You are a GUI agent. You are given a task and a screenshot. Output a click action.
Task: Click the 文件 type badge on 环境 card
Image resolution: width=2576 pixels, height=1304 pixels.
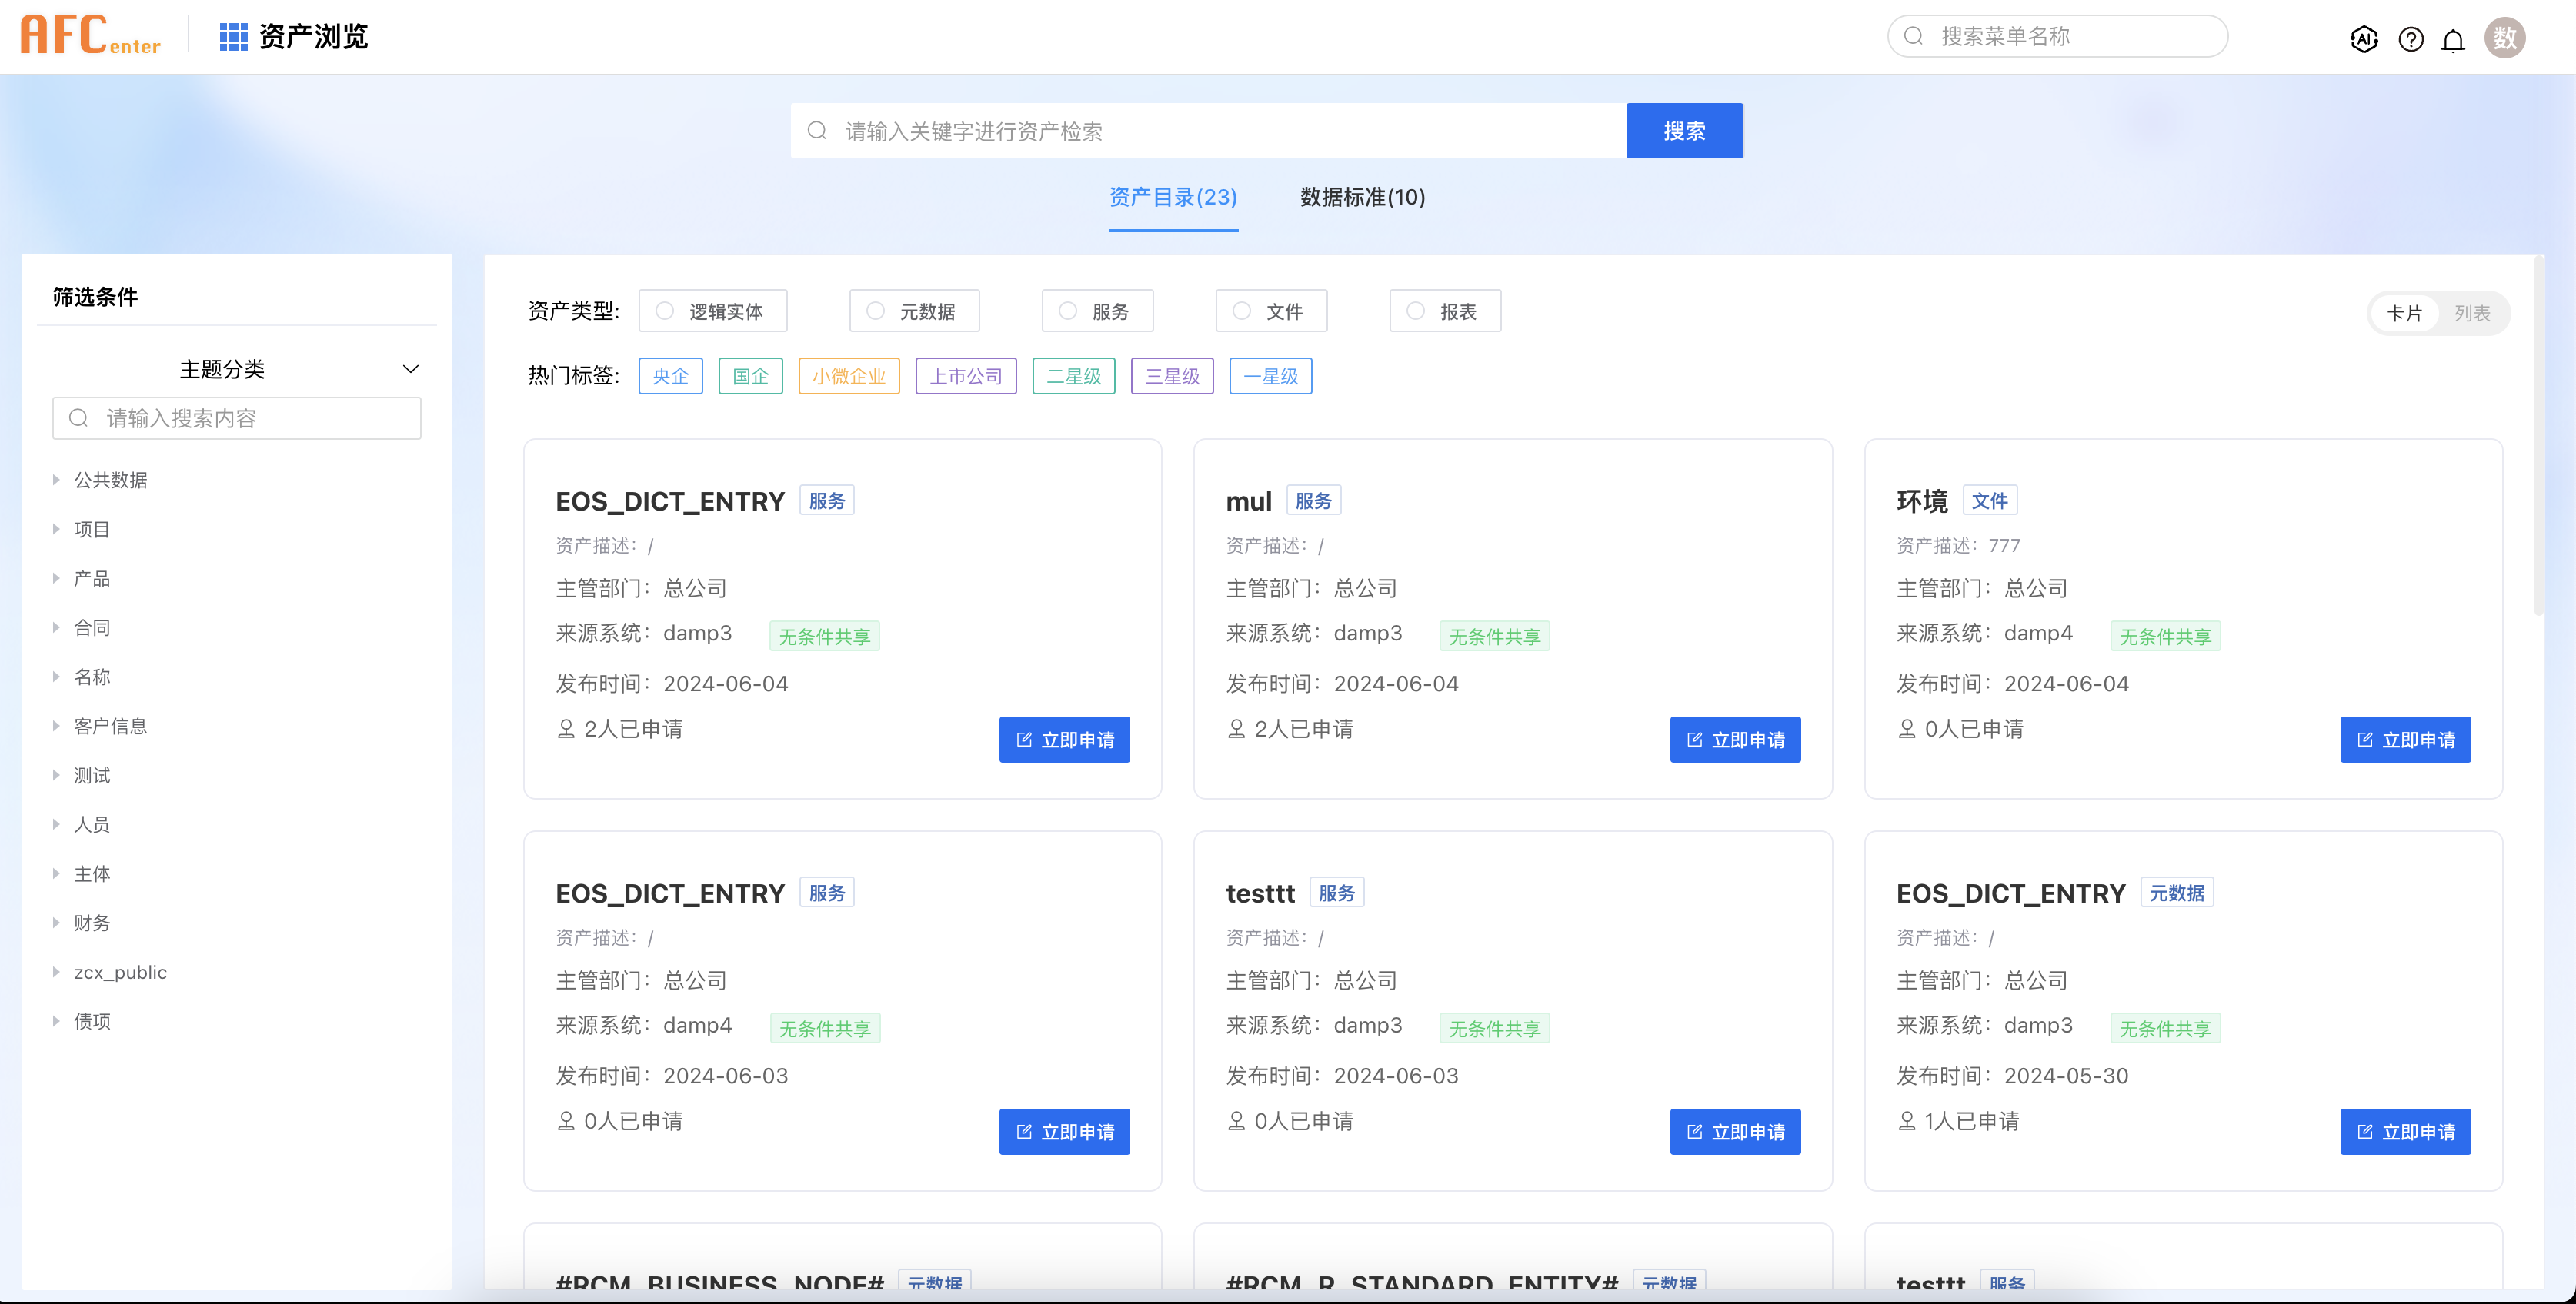1989,500
